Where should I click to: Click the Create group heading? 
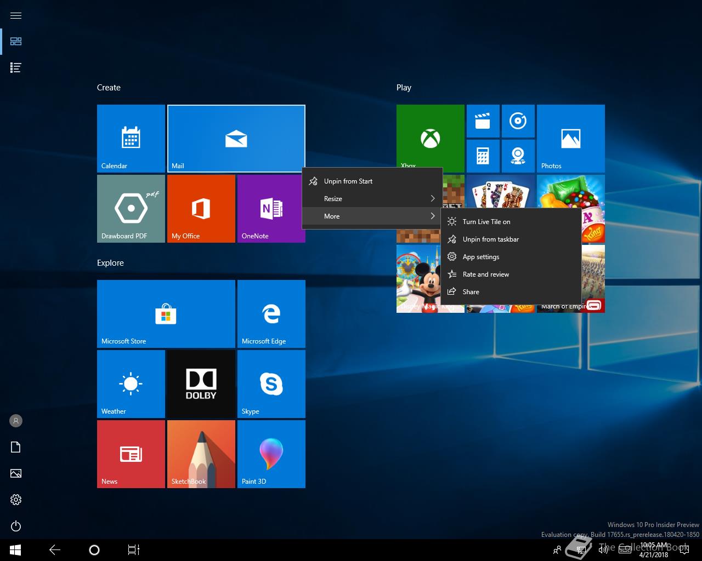click(109, 88)
